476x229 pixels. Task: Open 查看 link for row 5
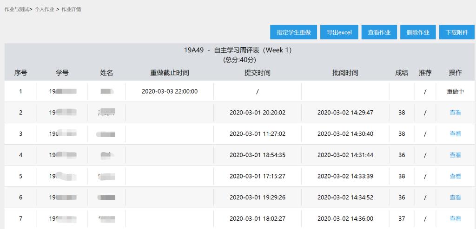coord(455,176)
